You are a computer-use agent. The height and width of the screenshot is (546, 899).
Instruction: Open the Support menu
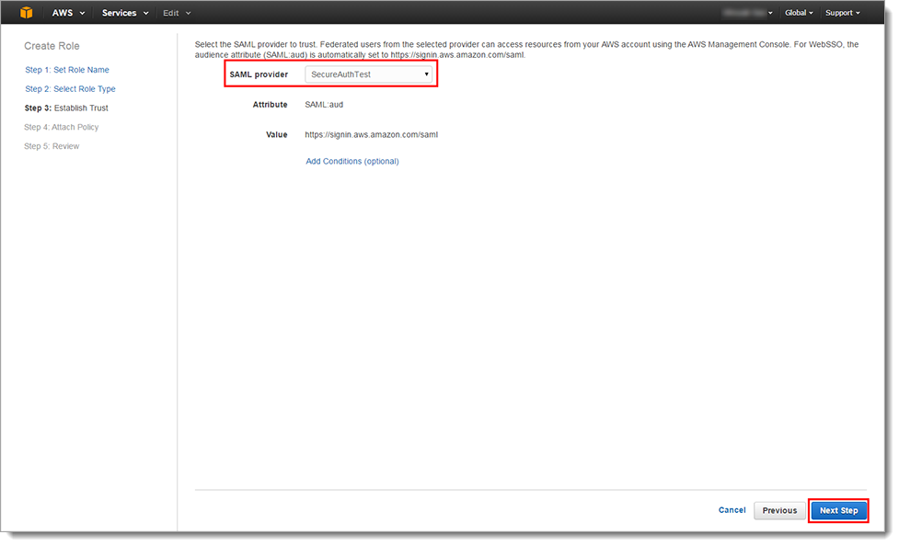[842, 13]
